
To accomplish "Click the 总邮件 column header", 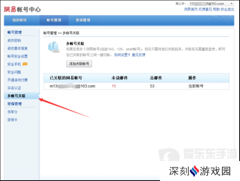I will 156,78.
